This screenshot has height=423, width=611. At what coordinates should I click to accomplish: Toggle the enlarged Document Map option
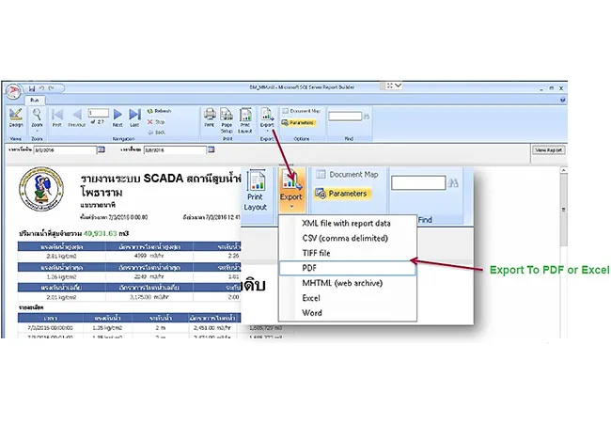click(x=347, y=175)
